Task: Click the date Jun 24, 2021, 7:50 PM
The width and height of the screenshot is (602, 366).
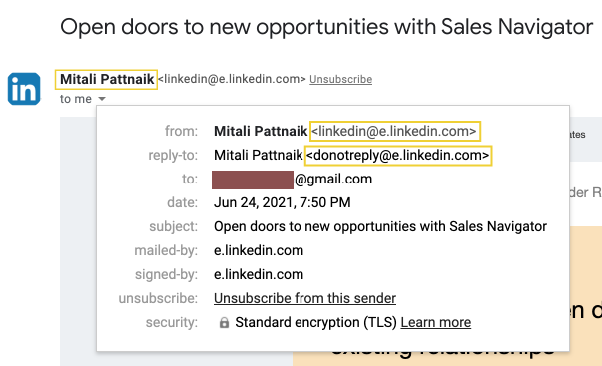Action: (x=283, y=203)
